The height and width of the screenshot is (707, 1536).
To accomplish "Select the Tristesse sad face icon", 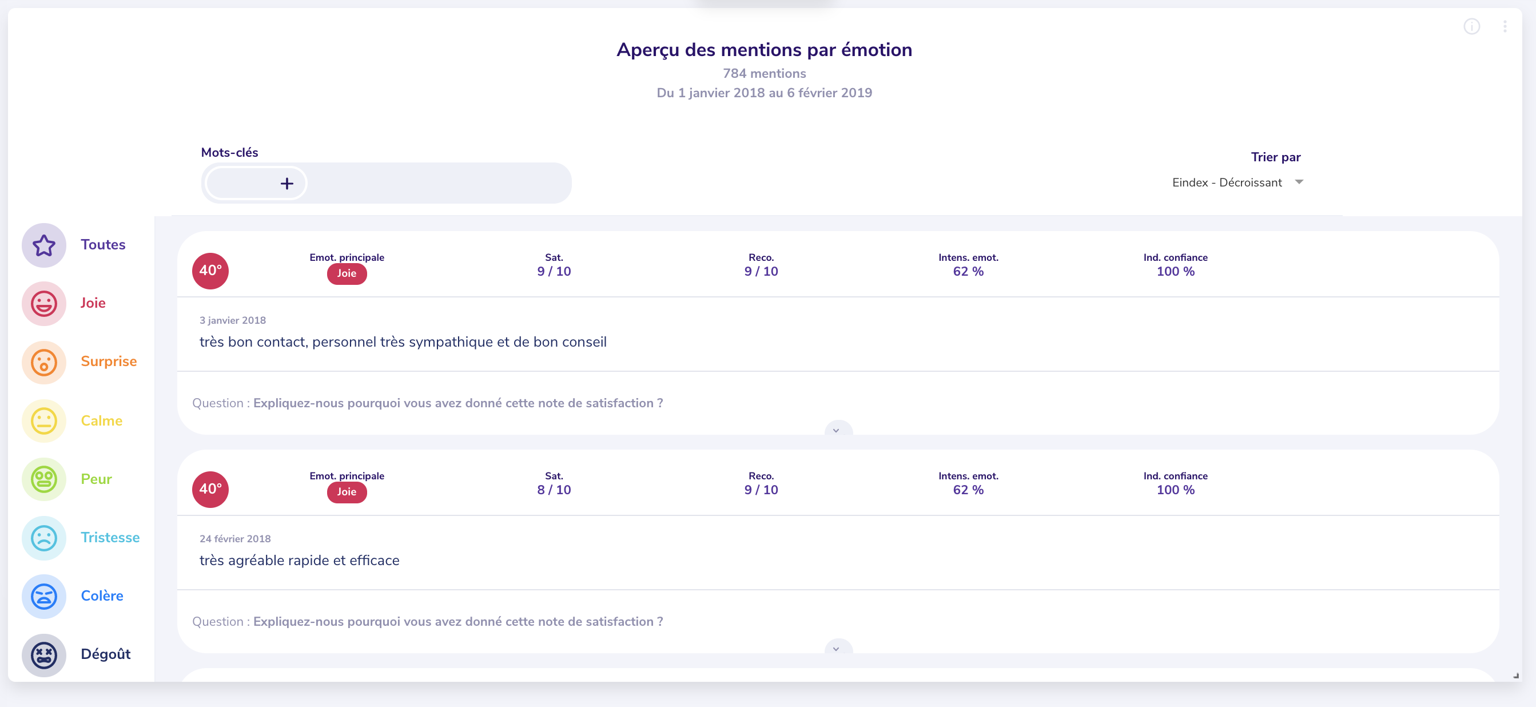I will click(x=43, y=538).
